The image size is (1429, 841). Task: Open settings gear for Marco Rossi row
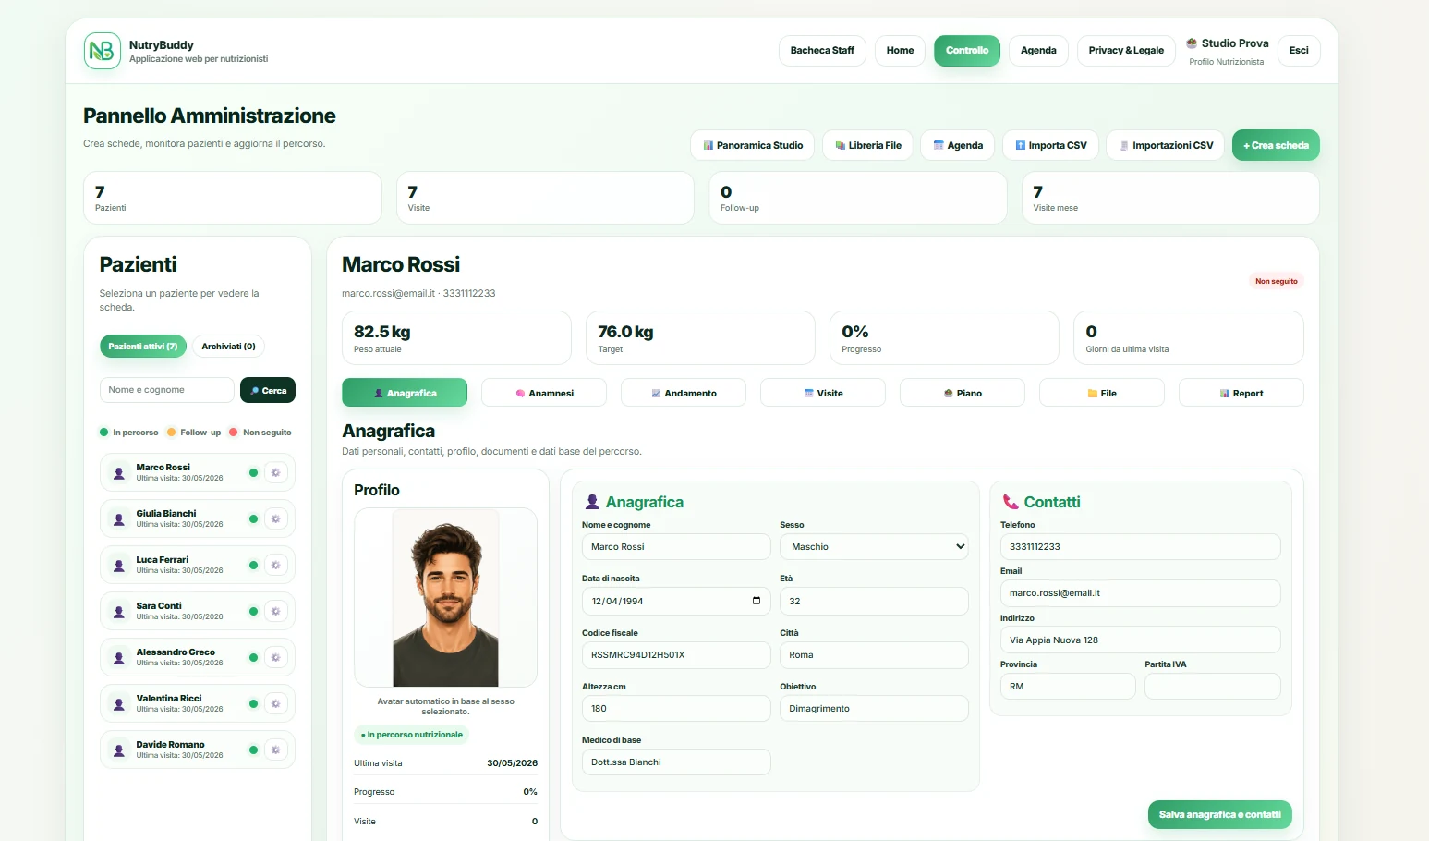click(275, 472)
